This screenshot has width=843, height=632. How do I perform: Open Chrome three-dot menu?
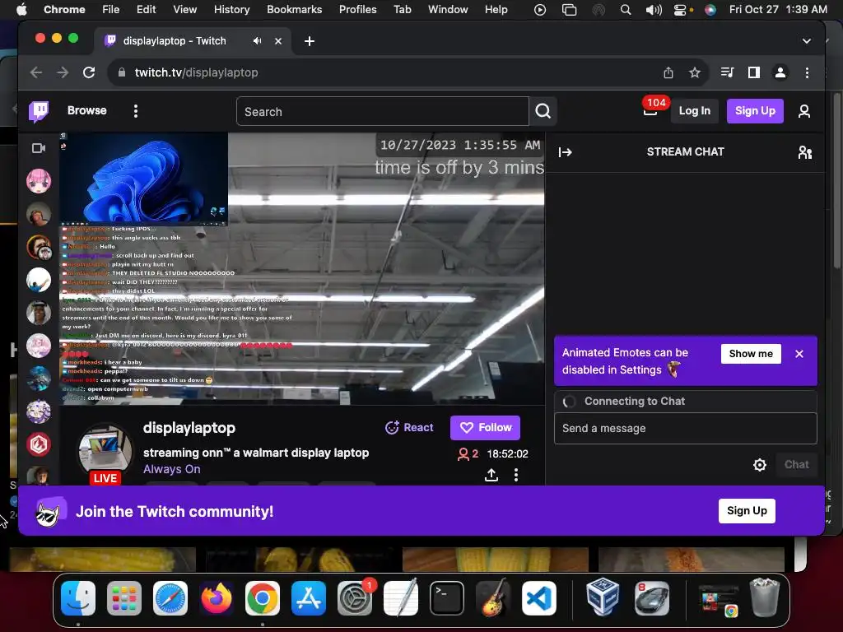coord(807,72)
